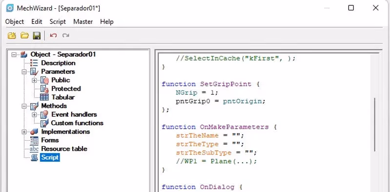
Task: Click the Script scroll icon
Action: 34,157
